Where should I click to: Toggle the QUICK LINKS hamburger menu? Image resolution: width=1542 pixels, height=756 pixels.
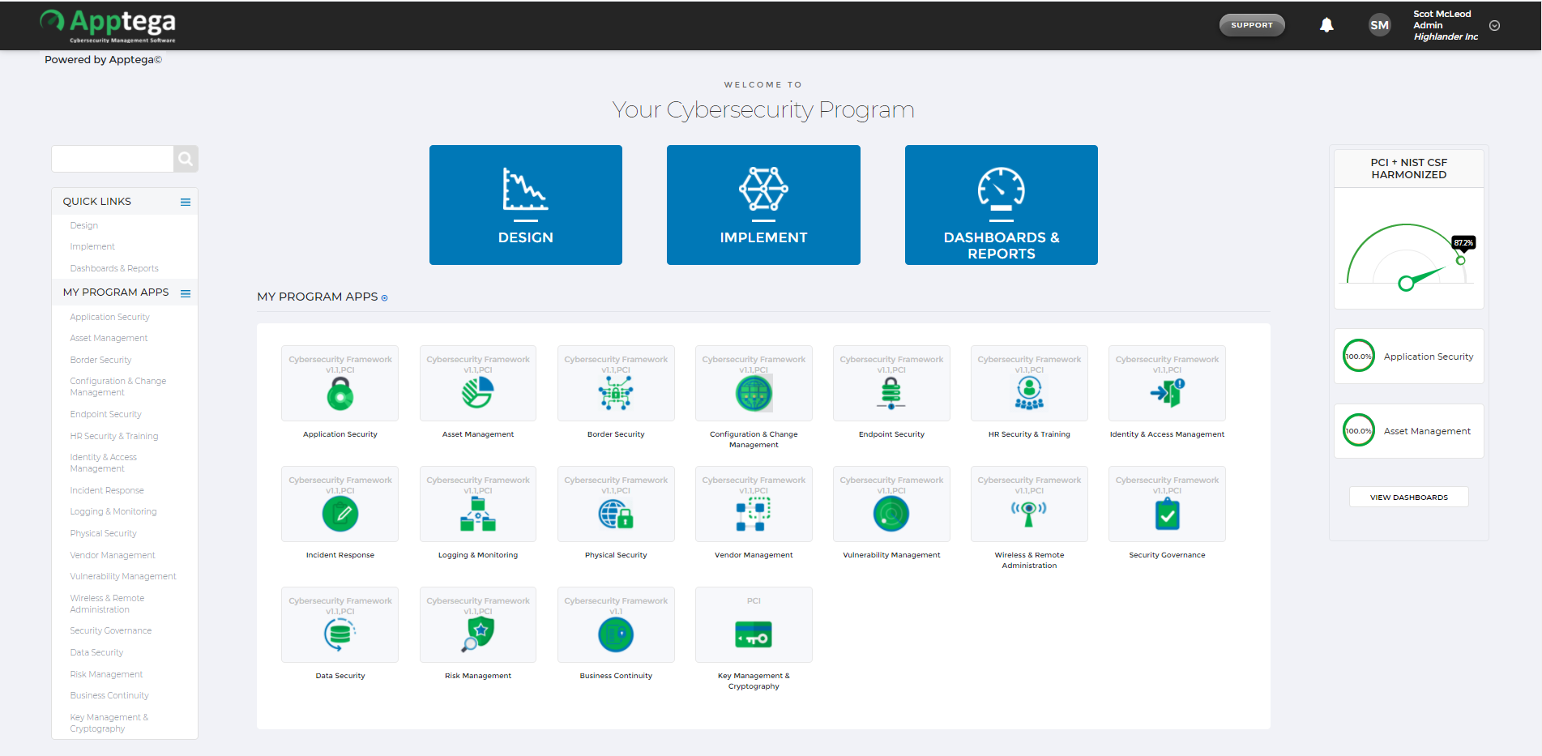(x=186, y=201)
